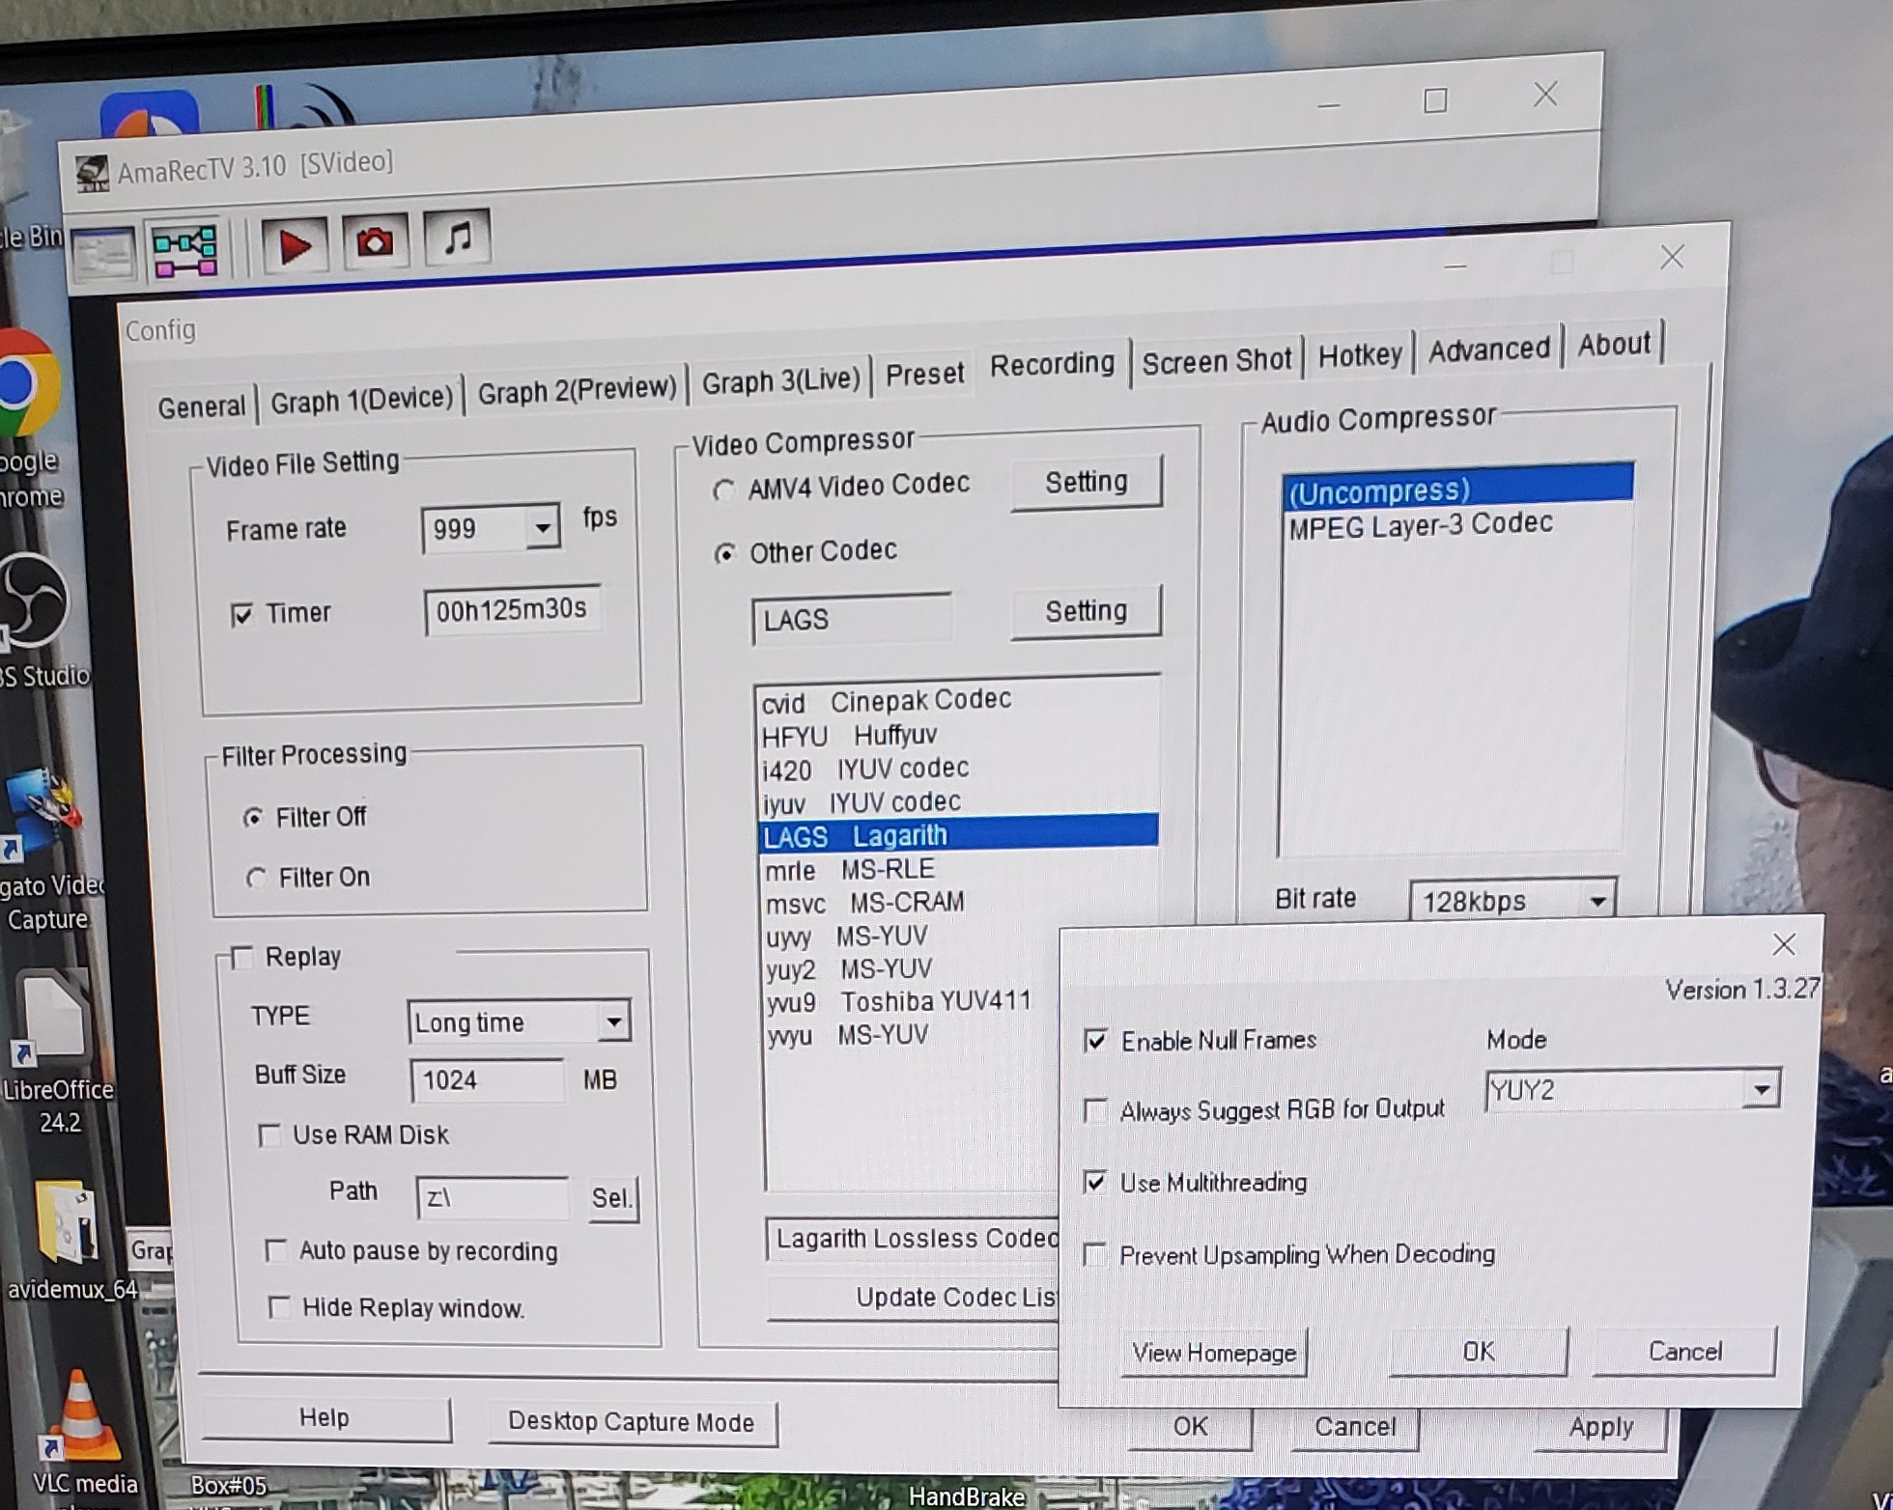This screenshot has width=1893, height=1510.
Task: Select Filter Off radio button
Action: tap(253, 818)
